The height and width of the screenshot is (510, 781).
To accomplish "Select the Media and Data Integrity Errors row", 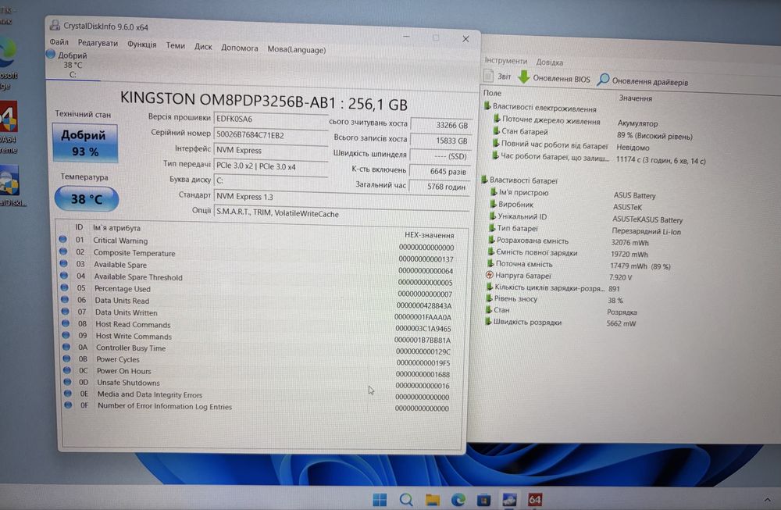I will tap(259, 394).
